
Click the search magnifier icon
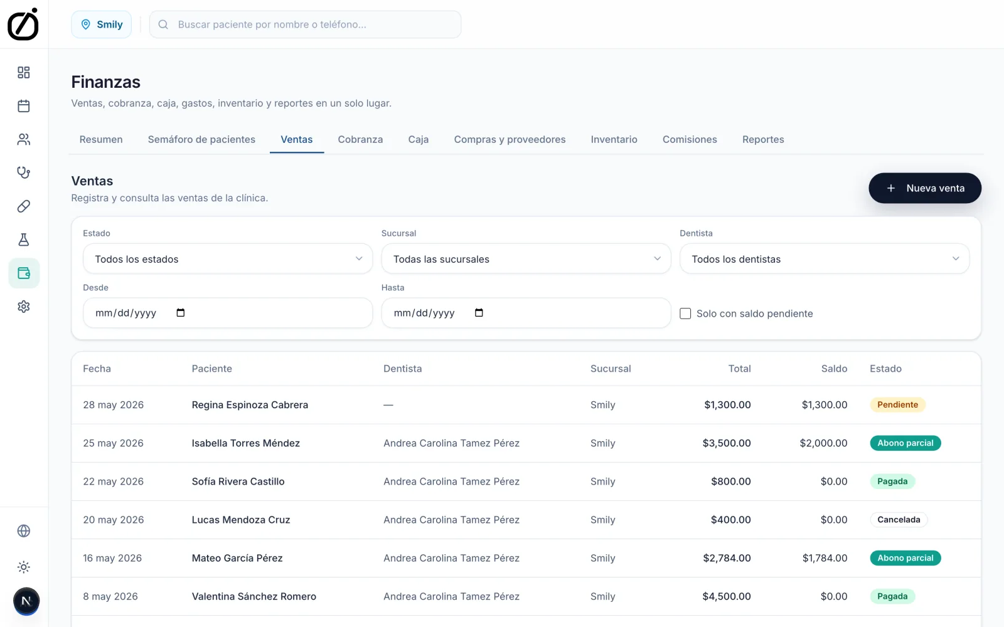coord(163,24)
